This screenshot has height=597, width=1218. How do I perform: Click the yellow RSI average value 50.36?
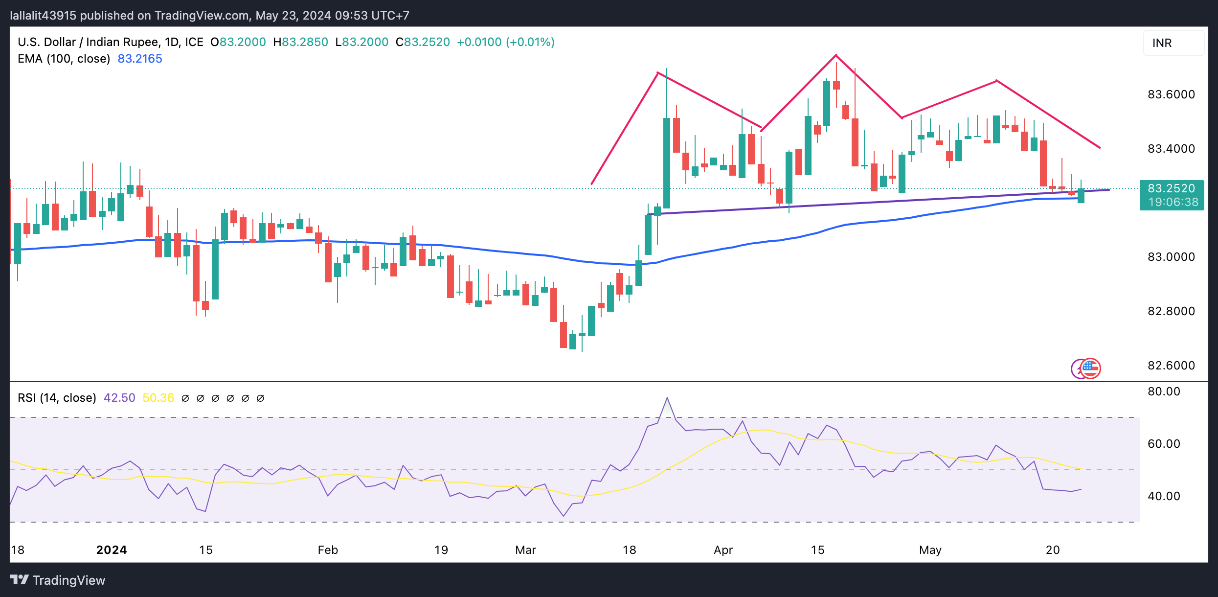pyautogui.click(x=158, y=397)
